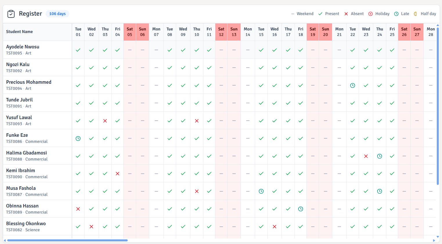Select the Sat 26 weekend column header
Viewport: 442px width, 244px height.
click(404, 32)
